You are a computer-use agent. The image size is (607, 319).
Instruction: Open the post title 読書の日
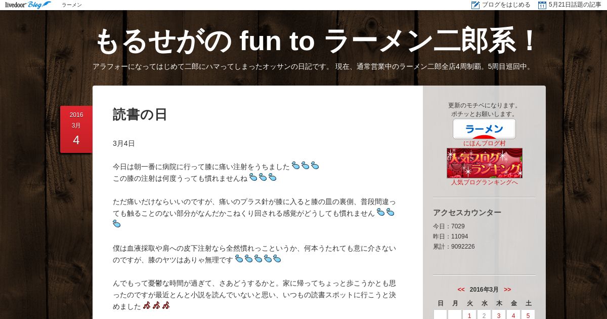[x=140, y=114]
